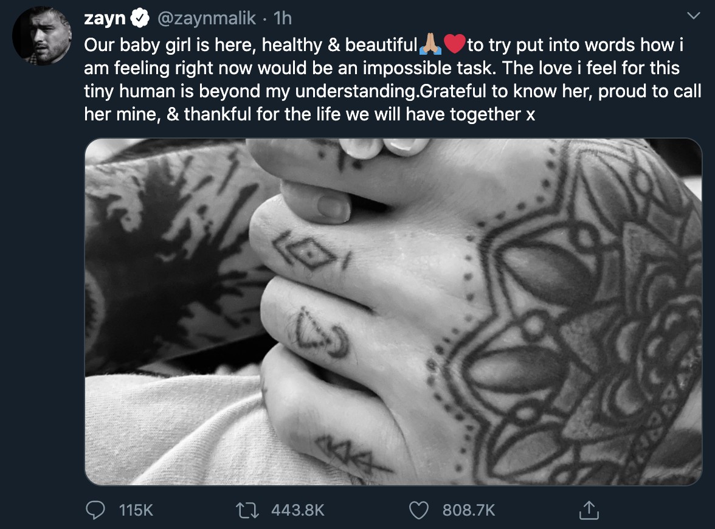Open zayn's profile picture avatar
The height and width of the screenshot is (529, 715).
click(42, 35)
